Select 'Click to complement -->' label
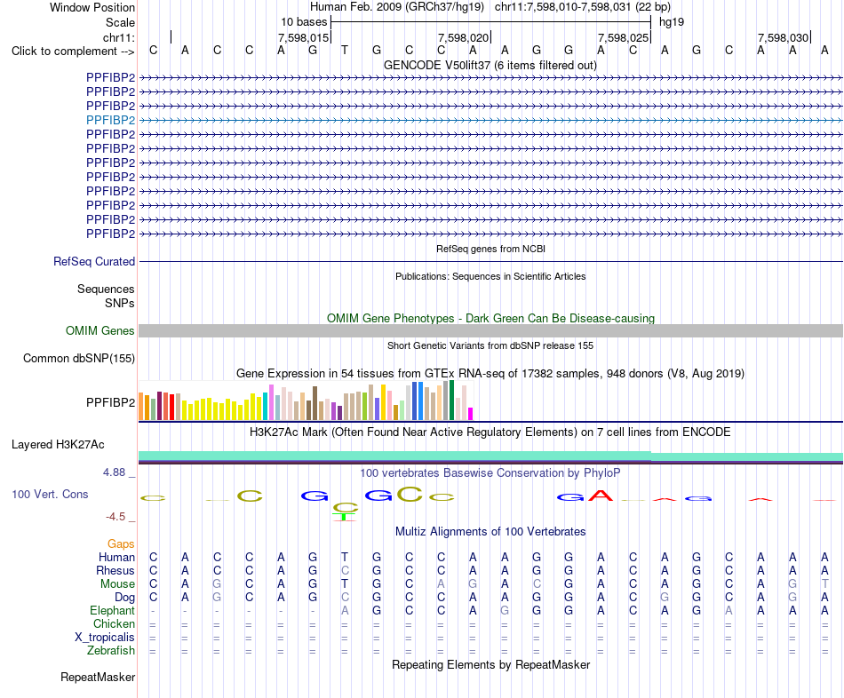Screen dimensions: 844x698 pos(73,52)
